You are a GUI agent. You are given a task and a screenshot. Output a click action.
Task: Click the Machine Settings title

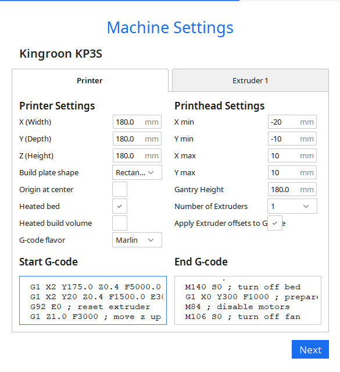170,28
